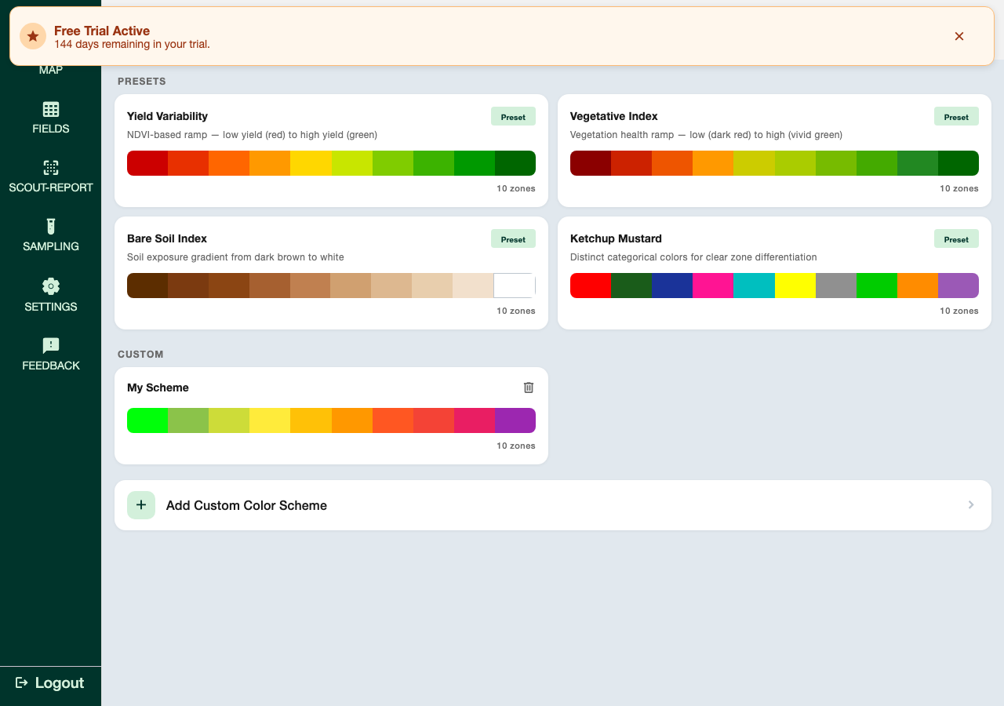Select the My Scheme title
The width and height of the screenshot is (1004, 706).
(x=158, y=388)
